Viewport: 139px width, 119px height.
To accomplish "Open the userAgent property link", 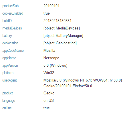I will [x=9, y=80].
